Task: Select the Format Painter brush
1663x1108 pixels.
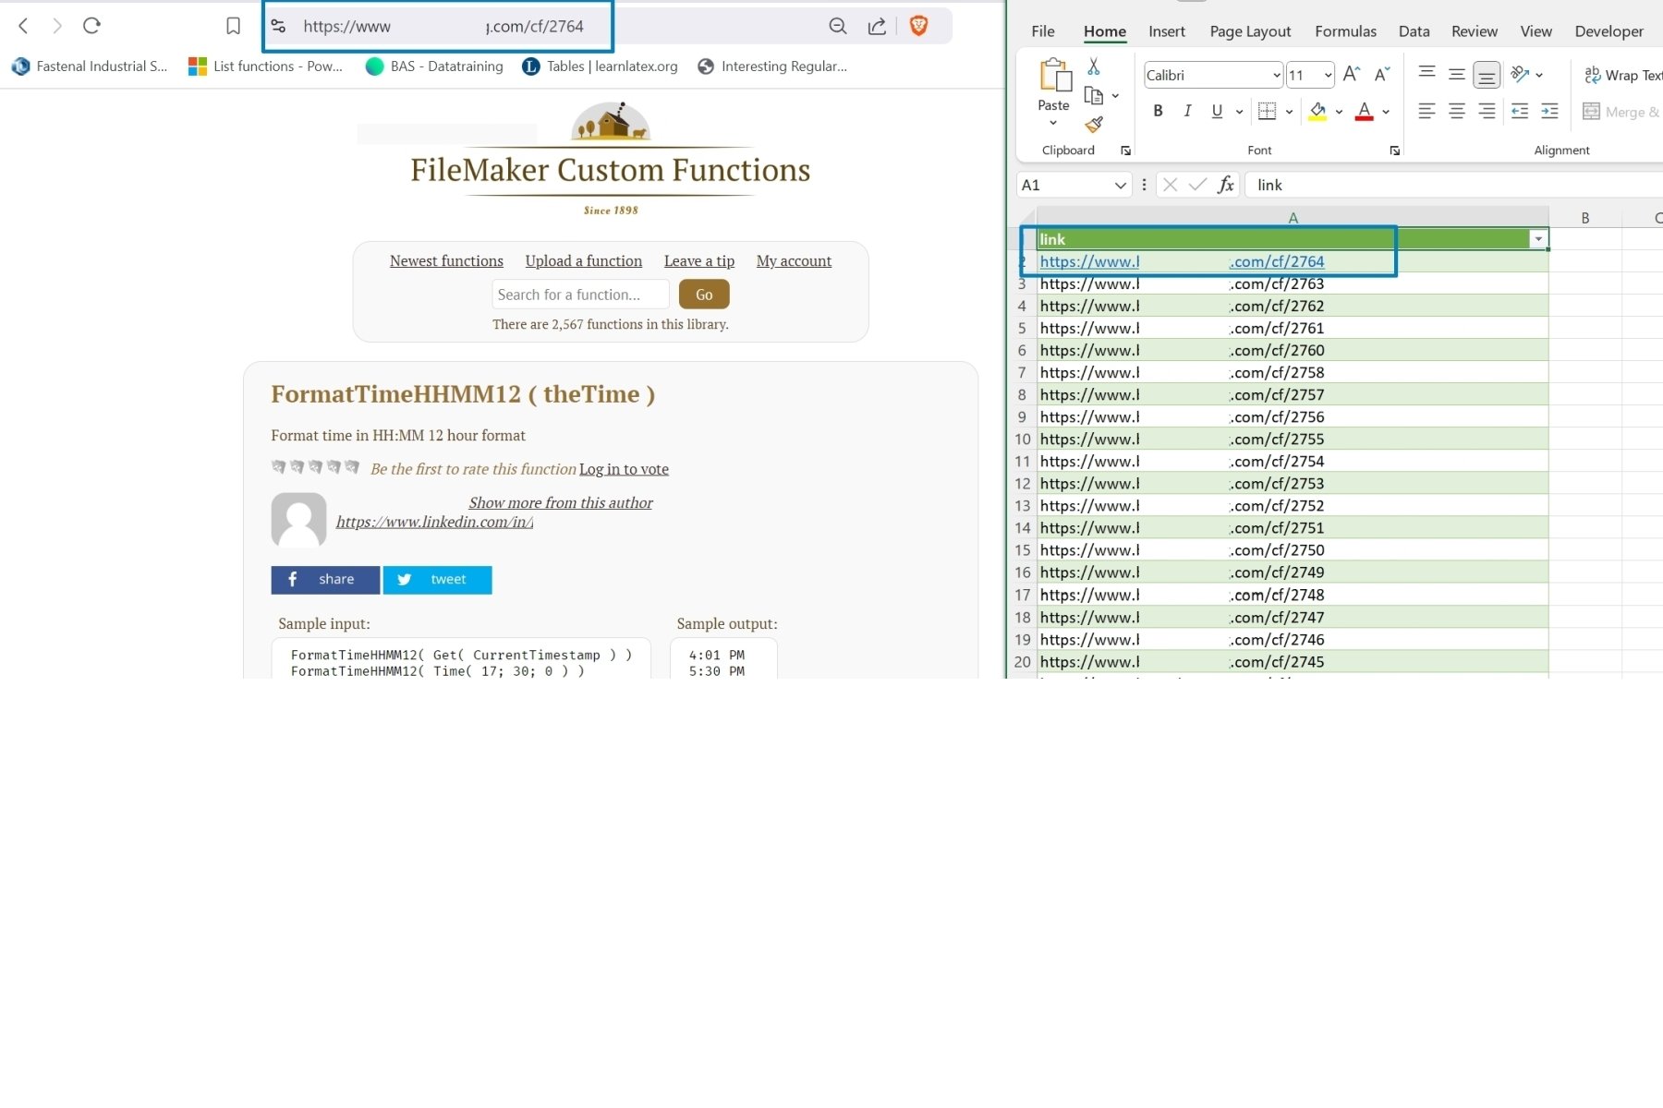Action: coord(1094,124)
